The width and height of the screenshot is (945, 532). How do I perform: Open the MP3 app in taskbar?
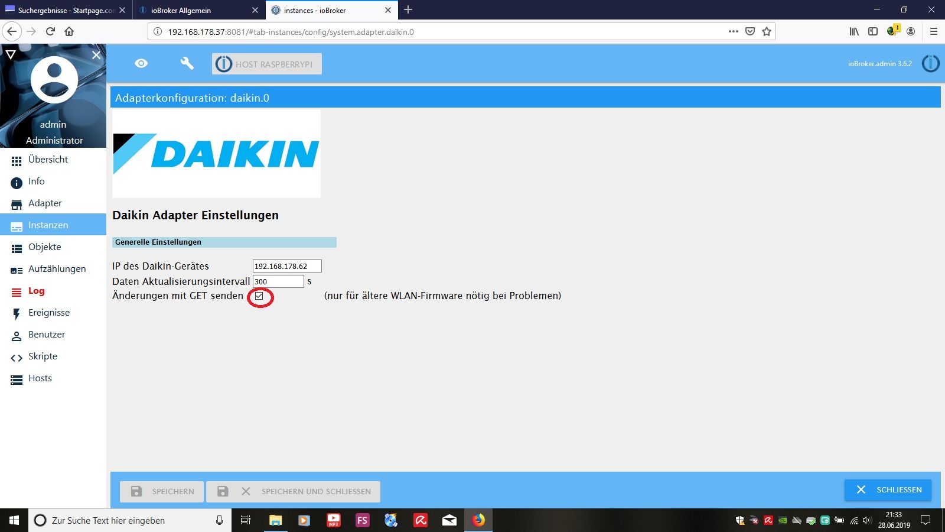click(x=334, y=520)
